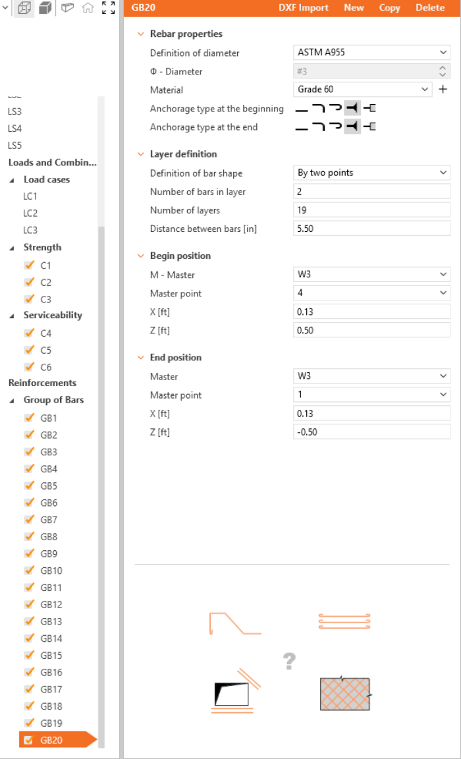The height and width of the screenshot is (759, 461).
Task: Click the Number of layers input field
Action: coord(371,210)
